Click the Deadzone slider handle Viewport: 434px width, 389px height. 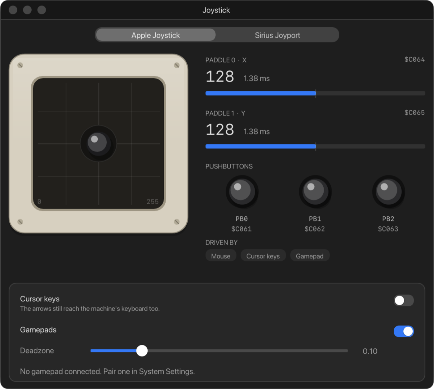point(142,351)
